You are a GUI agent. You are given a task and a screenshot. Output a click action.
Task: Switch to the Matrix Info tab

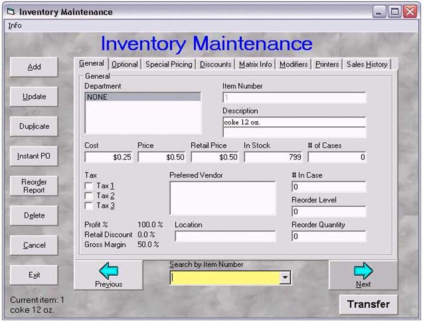click(255, 64)
